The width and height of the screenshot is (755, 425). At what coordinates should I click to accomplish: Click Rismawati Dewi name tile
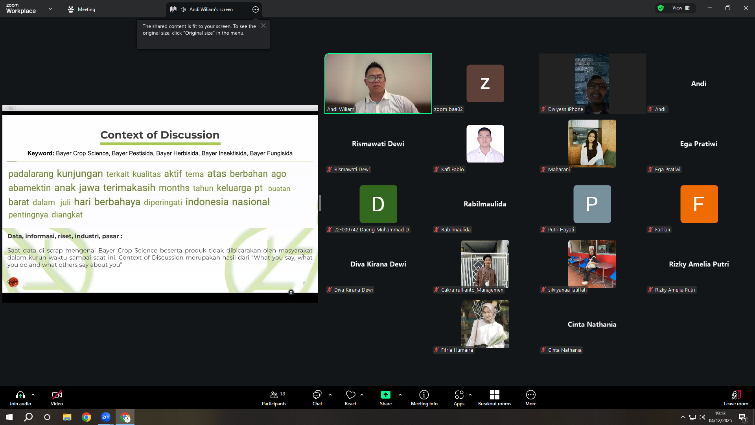click(x=378, y=144)
